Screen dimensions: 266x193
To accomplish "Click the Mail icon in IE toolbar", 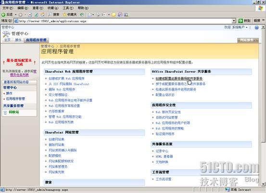I will pos(90,15).
